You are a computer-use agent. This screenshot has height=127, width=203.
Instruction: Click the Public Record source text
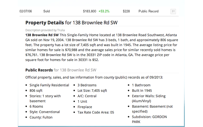(x=148, y=11)
